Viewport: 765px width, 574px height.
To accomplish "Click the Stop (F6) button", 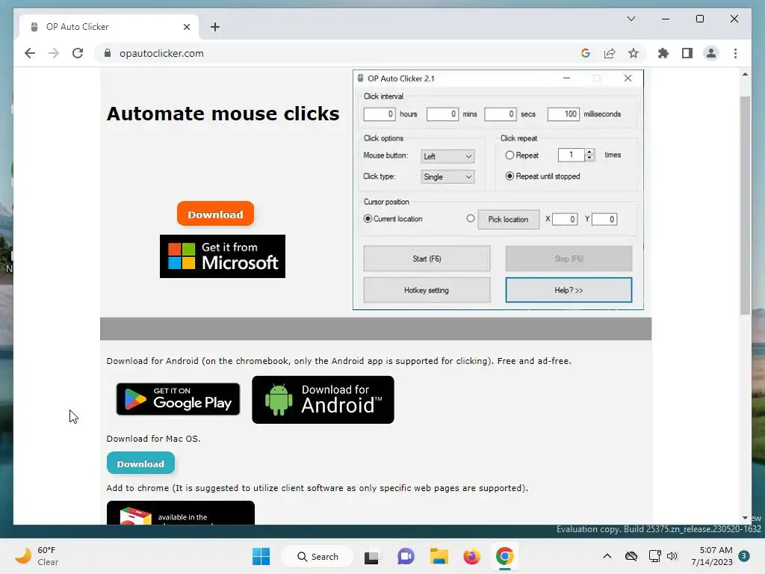I will pos(569,258).
